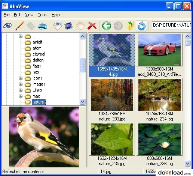Start slideshow with the film strip icon
Image resolution: width=193 pixels, height=176 pixels.
tap(68, 26)
